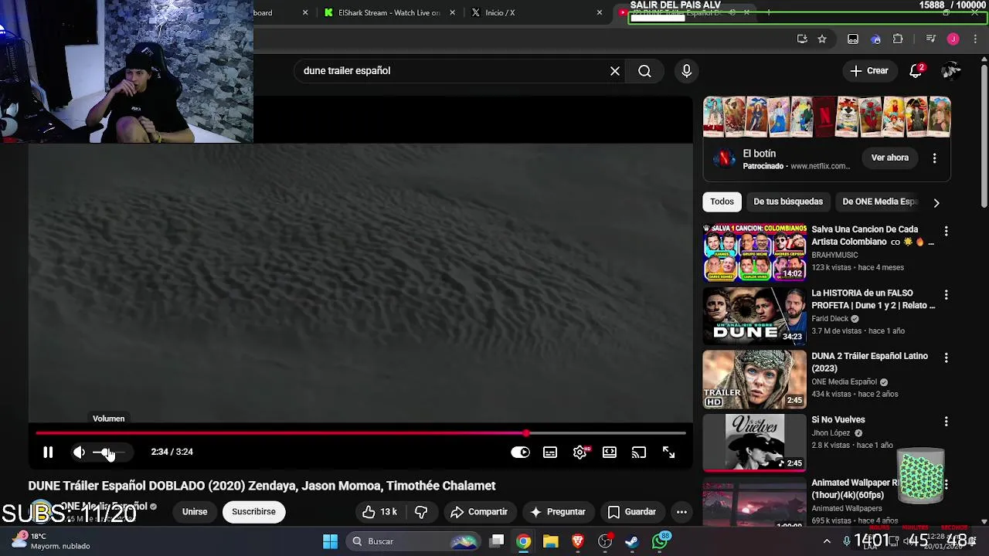Screen dimensions: 989x556
Task: Open the weather widget showing 18°C
Action: click(x=51, y=541)
